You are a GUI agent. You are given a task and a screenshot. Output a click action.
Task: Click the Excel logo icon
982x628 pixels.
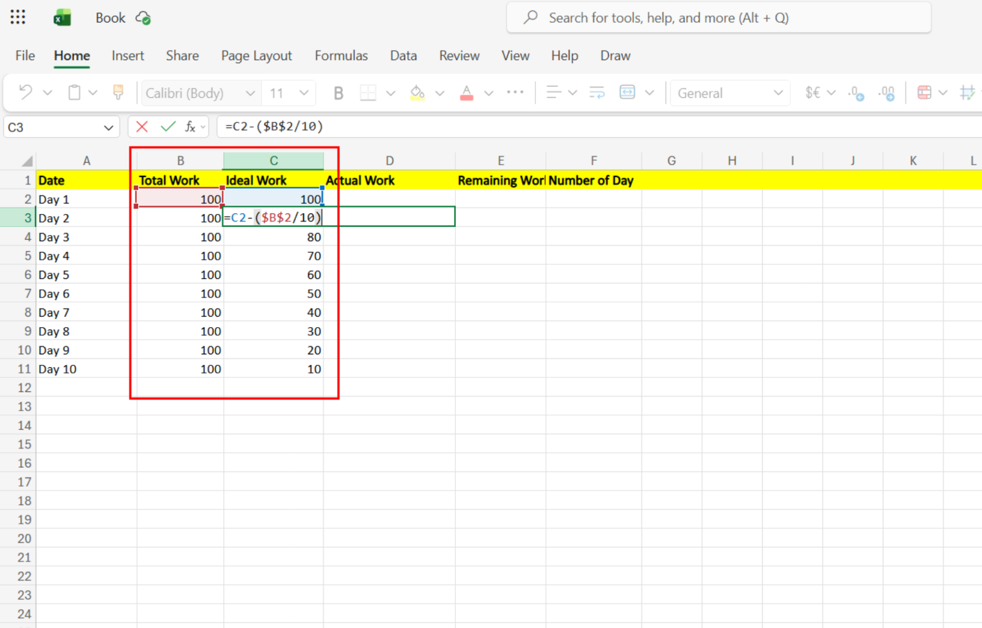62,18
